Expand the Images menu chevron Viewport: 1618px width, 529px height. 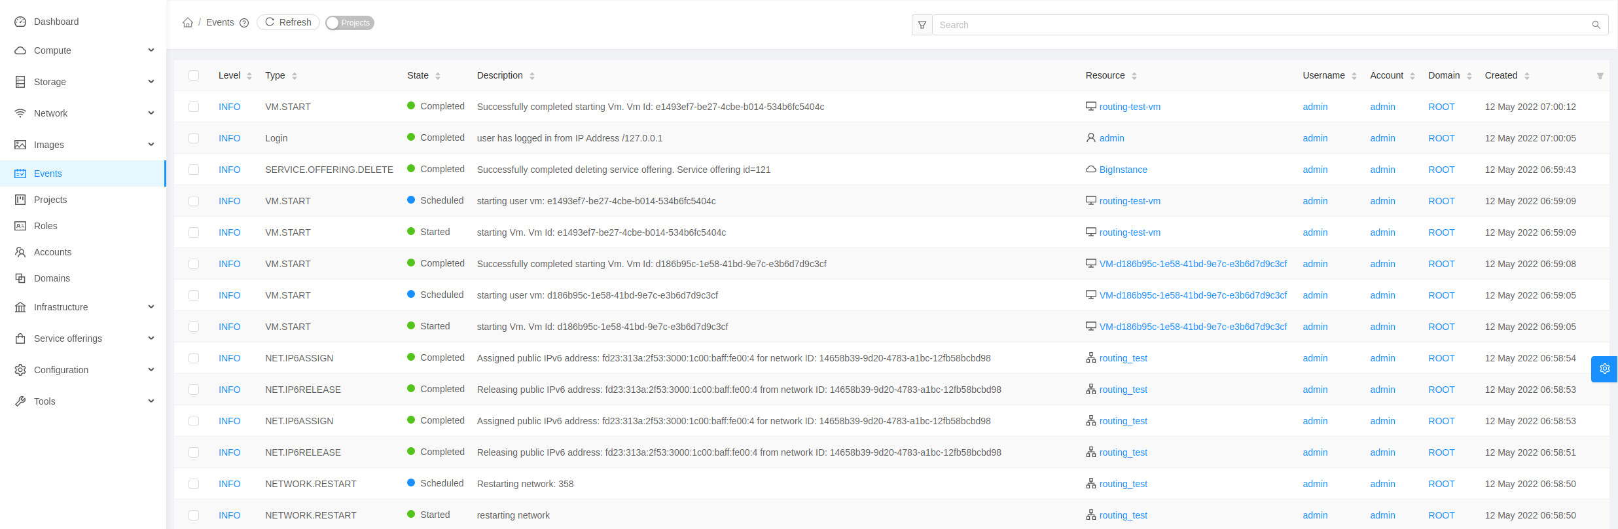pos(151,145)
